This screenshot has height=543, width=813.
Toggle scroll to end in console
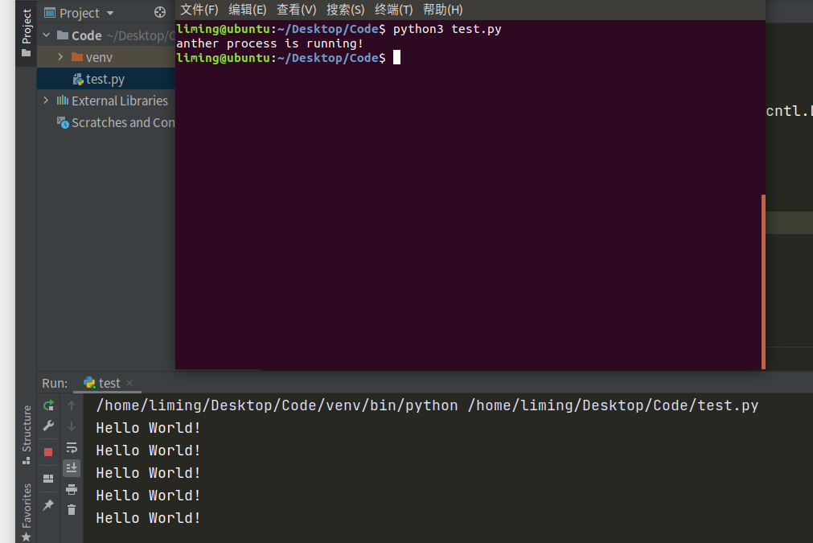tap(72, 468)
